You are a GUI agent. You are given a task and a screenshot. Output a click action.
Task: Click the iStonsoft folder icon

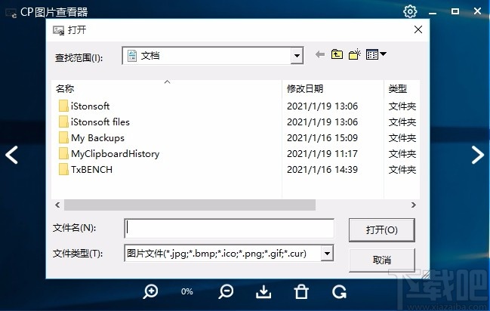pyautogui.click(x=63, y=106)
